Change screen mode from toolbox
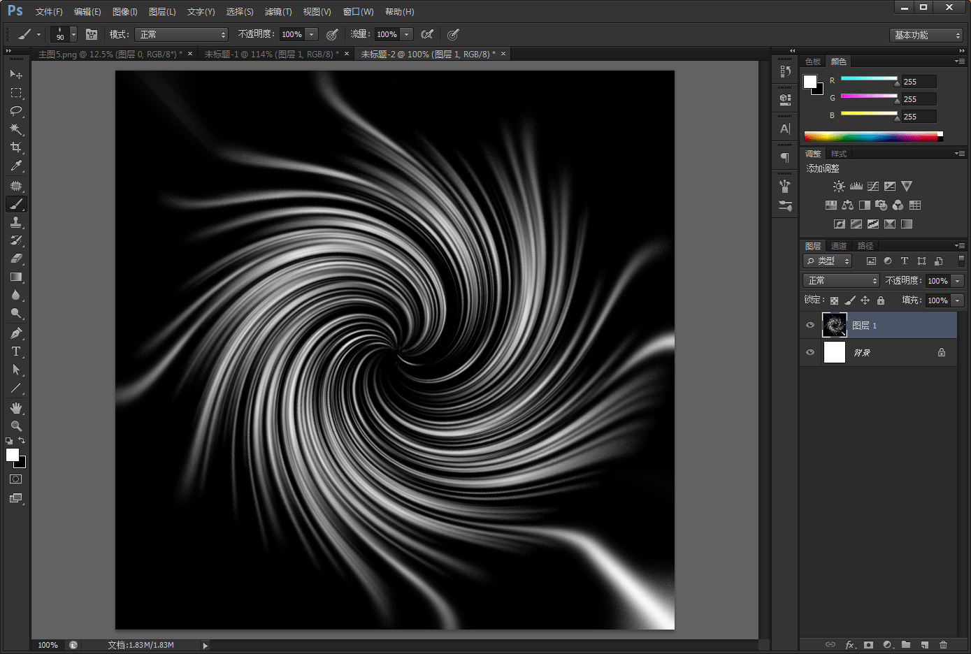Viewport: 971px width, 654px height. point(15,498)
